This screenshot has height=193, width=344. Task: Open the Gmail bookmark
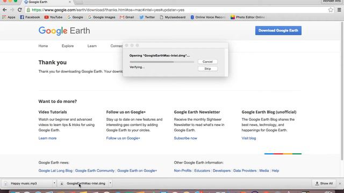pos(127,17)
